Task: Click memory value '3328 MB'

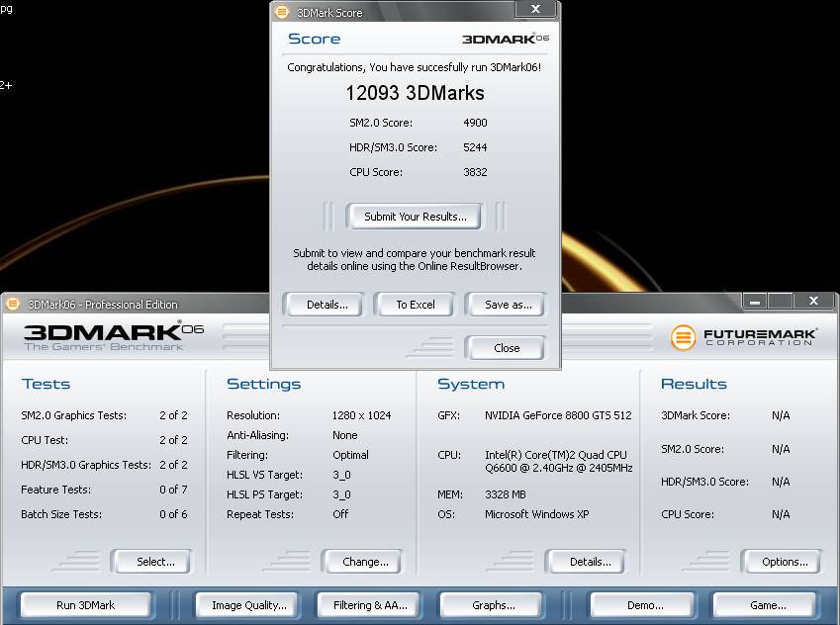Action: (x=506, y=494)
